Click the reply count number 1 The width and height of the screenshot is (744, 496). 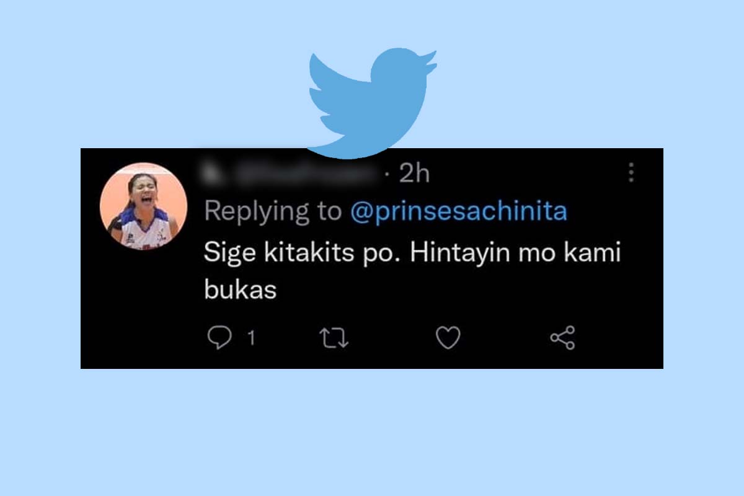pos(251,339)
